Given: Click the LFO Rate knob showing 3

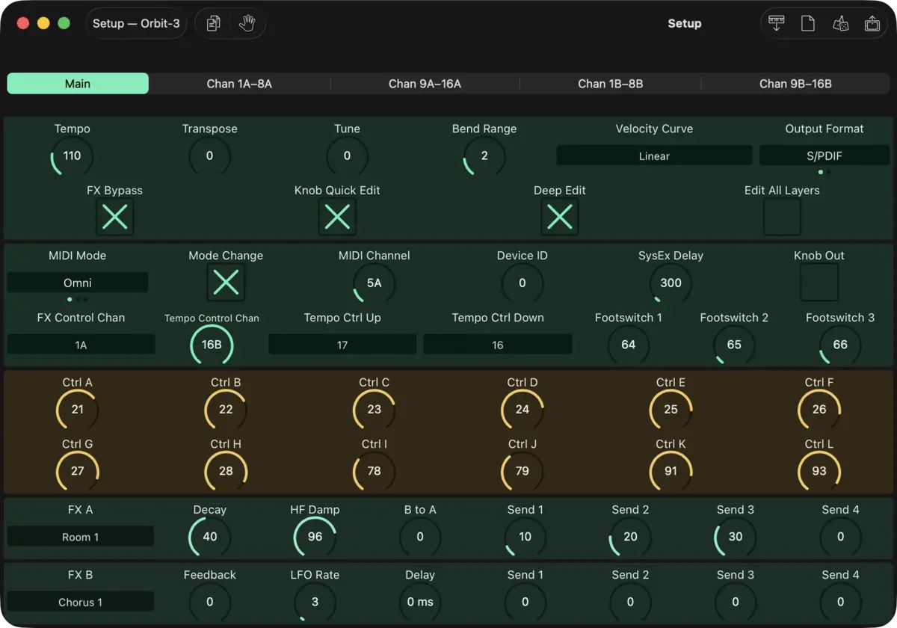Looking at the screenshot, I should (315, 602).
